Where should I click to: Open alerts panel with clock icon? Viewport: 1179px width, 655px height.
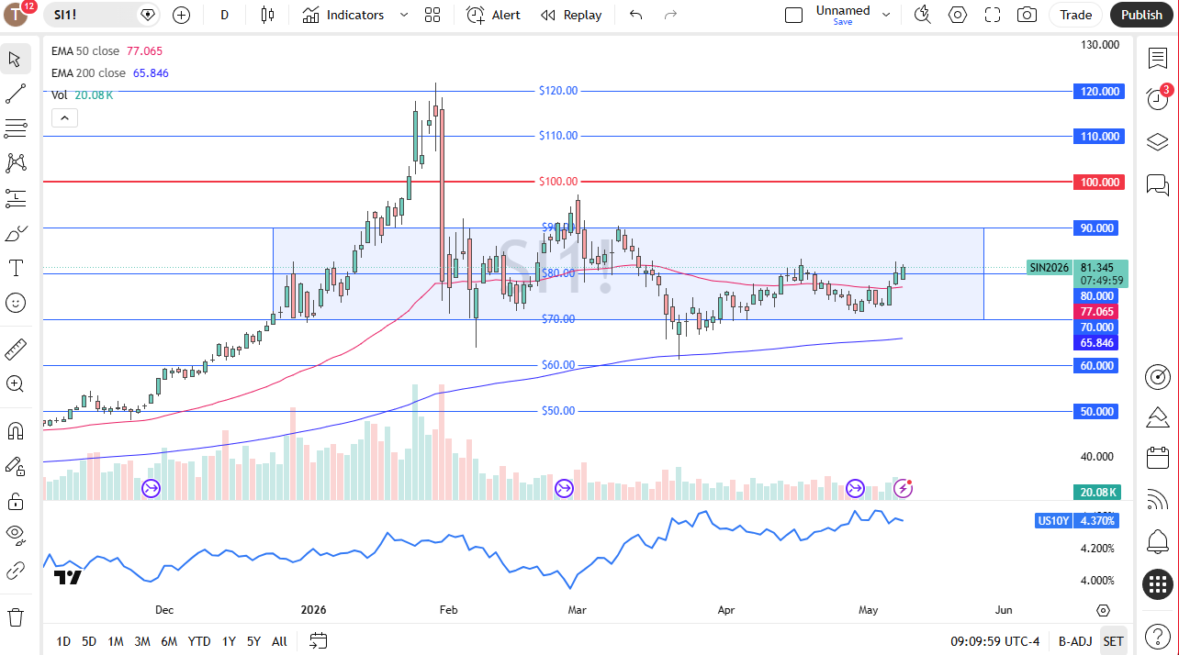click(x=1157, y=99)
